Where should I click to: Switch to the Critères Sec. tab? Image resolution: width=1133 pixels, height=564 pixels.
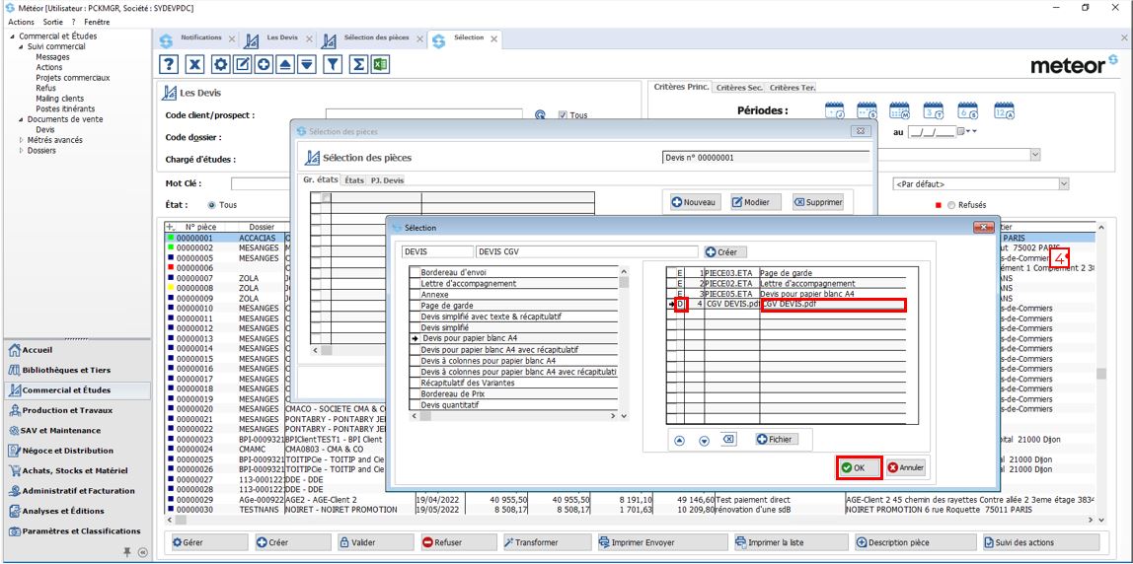[x=738, y=88]
